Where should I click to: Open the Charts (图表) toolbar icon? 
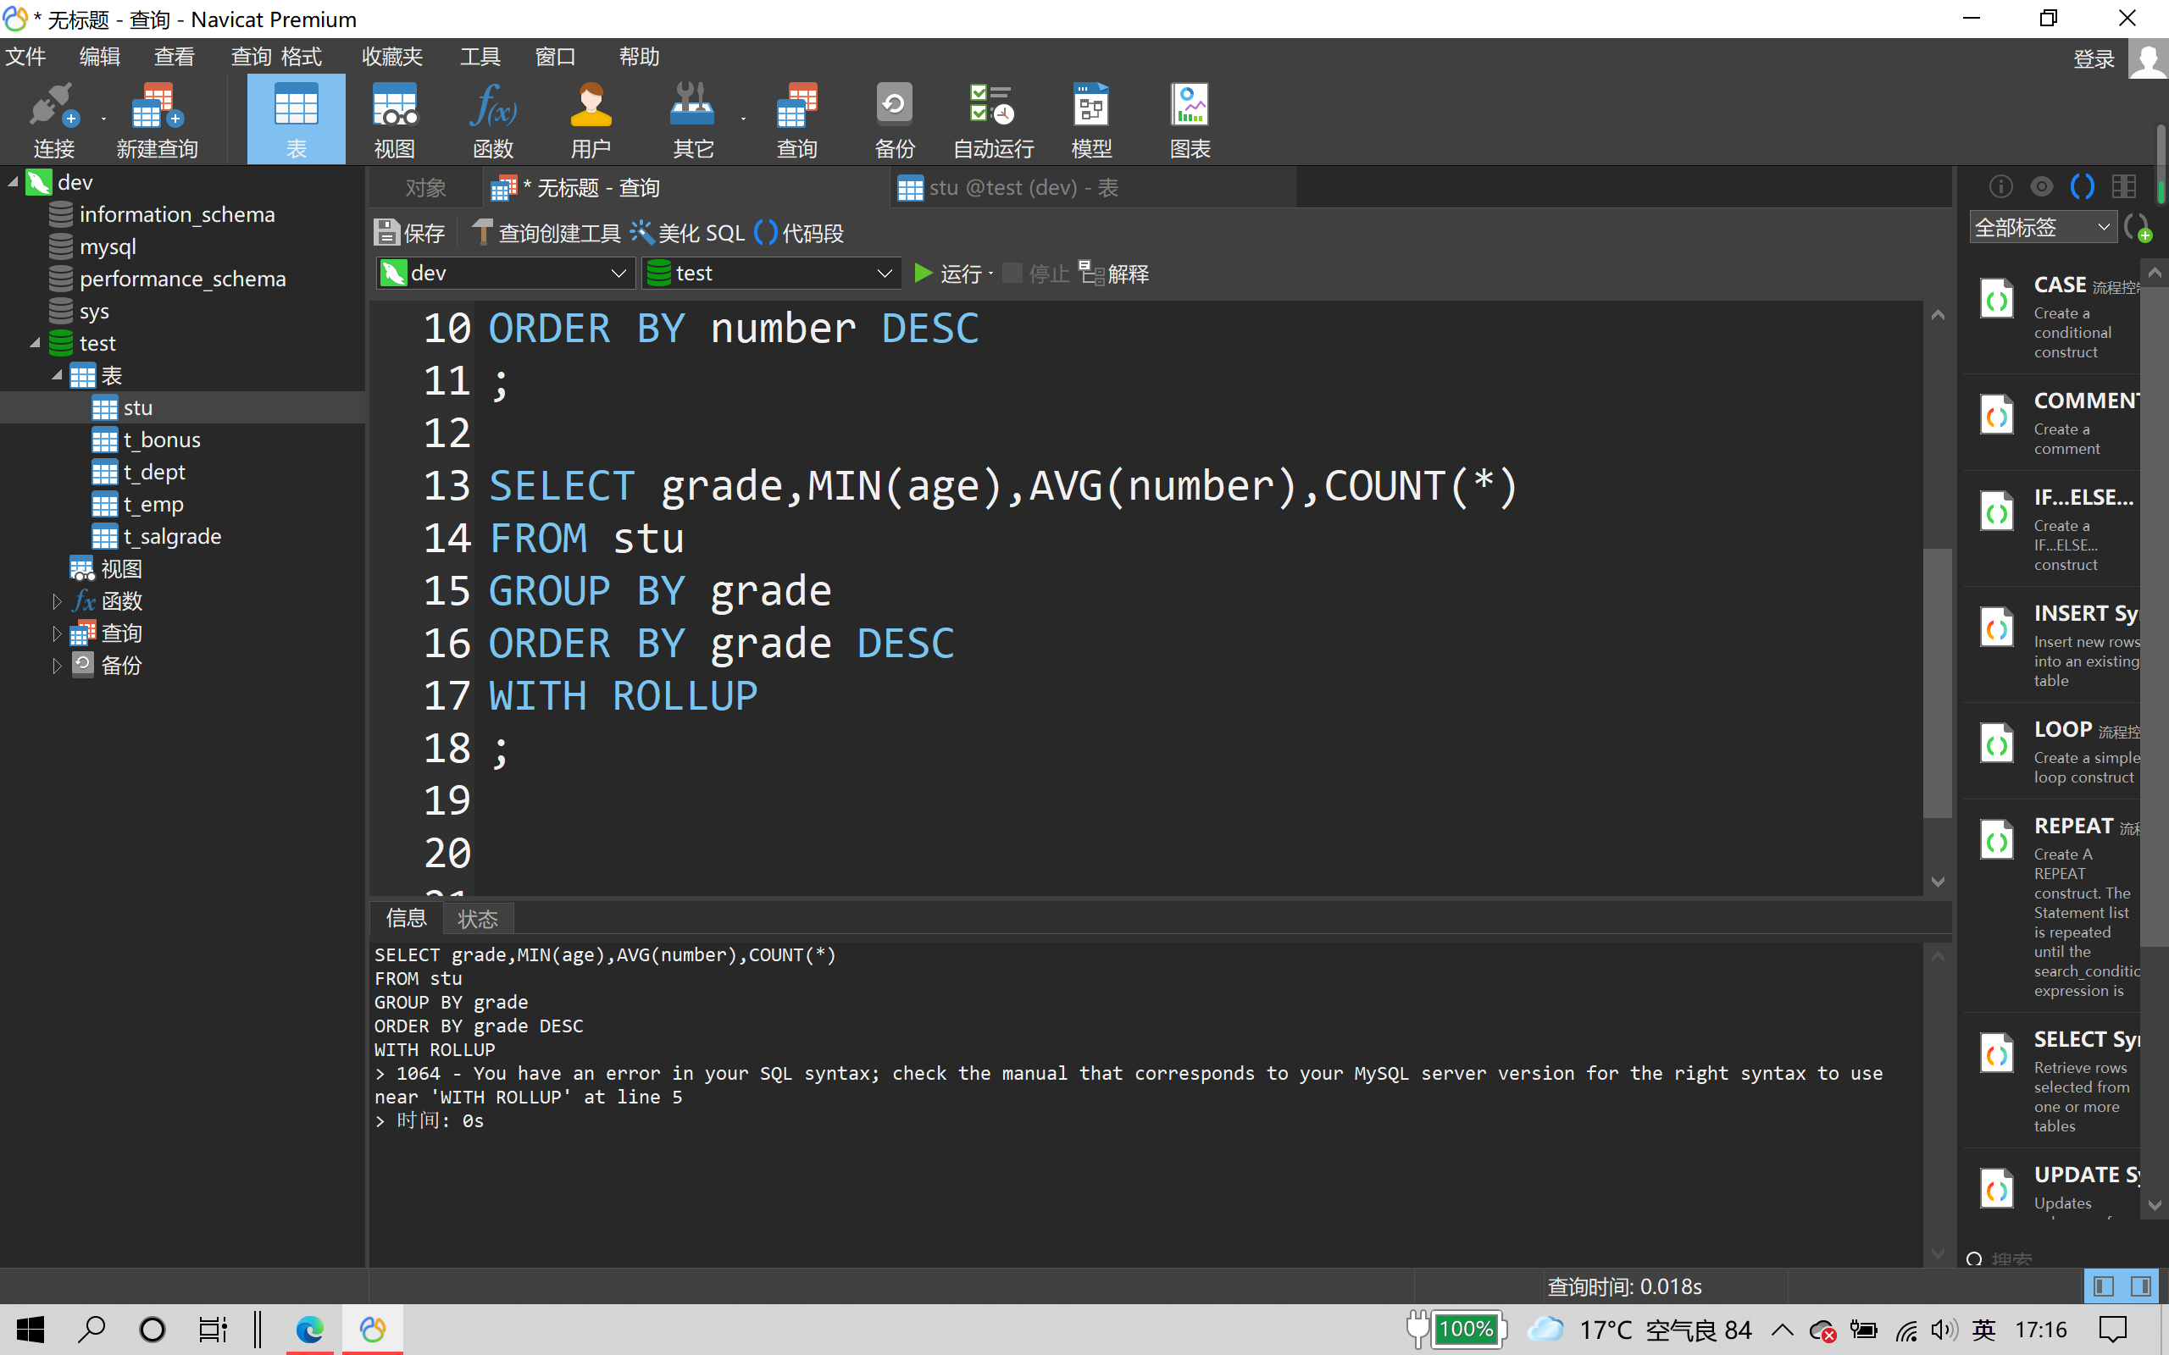pyautogui.click(x=1190, y=121)
